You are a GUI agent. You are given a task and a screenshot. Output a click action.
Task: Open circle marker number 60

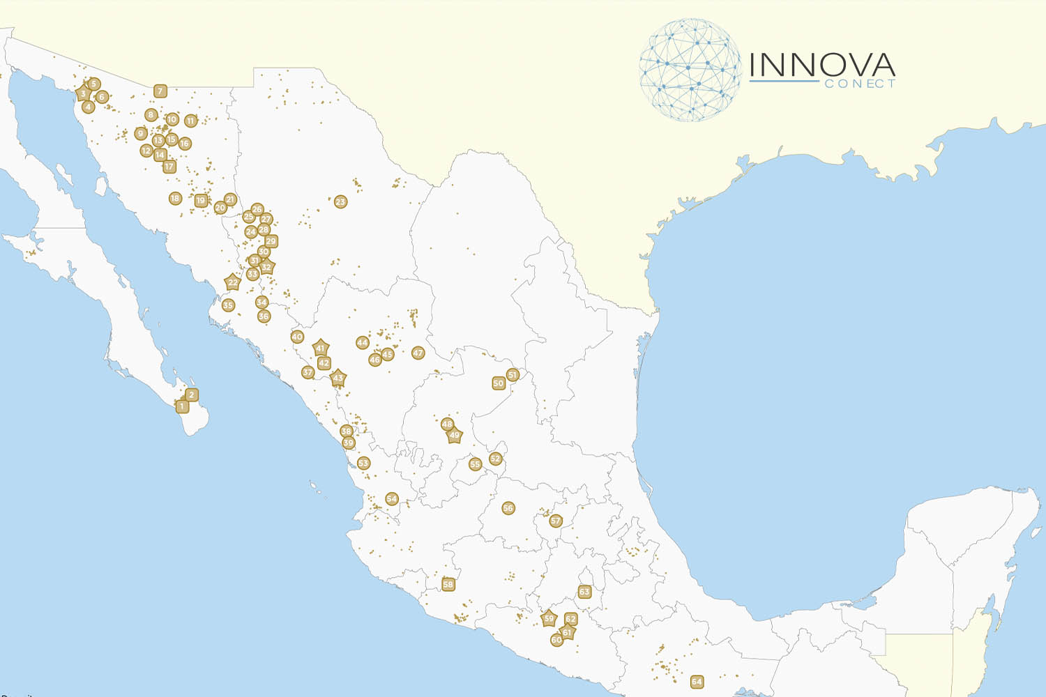pyautogui.click(x=556, y=640)
